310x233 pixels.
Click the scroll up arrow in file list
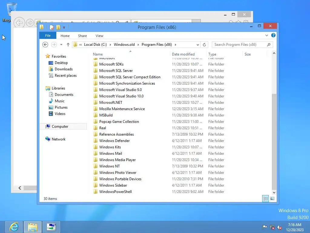coord(274,53)
